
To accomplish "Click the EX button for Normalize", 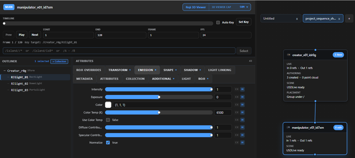I will [x=237, y=143].
